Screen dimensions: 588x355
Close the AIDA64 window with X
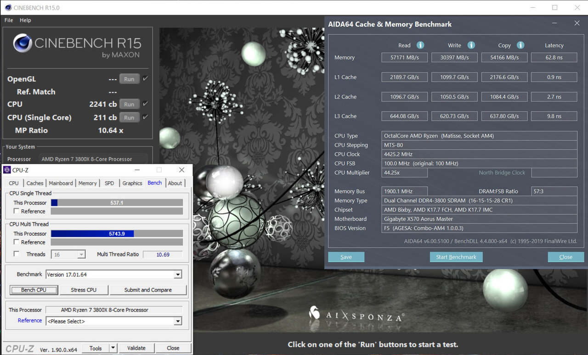coord(577,23)
